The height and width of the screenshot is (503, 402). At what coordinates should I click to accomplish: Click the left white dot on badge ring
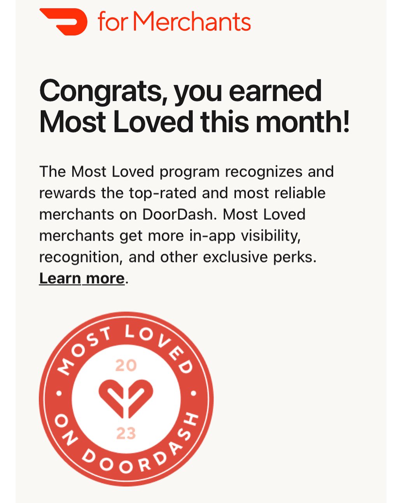(x=59, y=393)
